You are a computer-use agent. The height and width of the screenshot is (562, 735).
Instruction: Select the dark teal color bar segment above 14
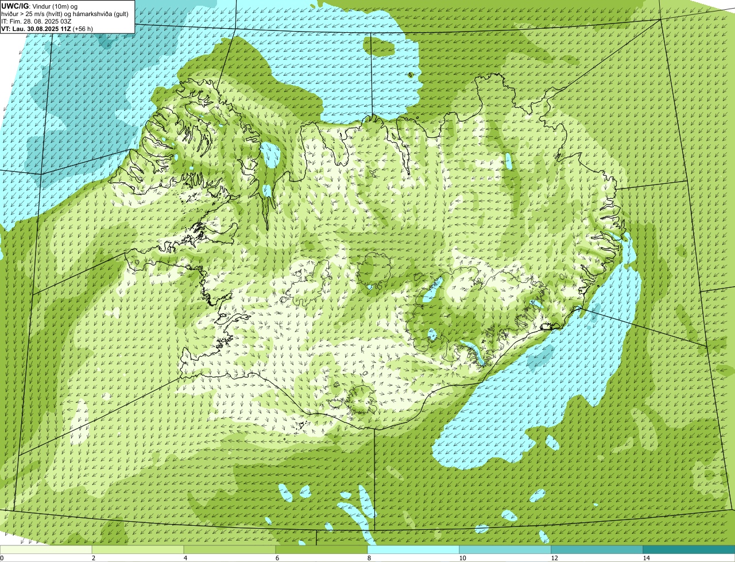tap(689, 549)
